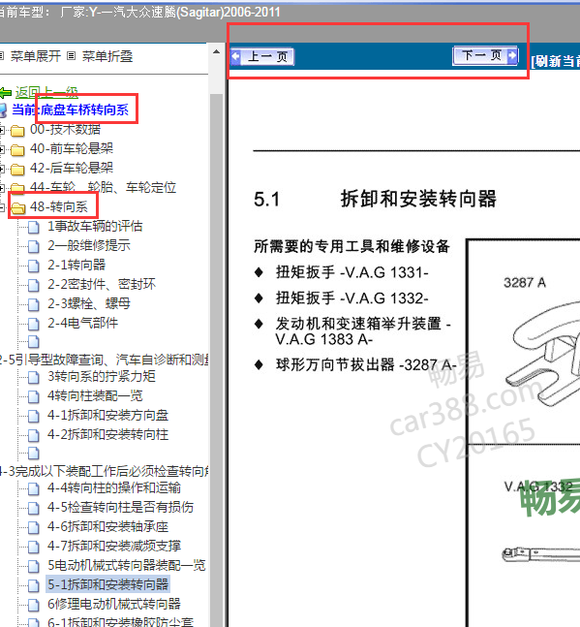The height and width of the screenshot is (627, 580).
Task: Click page icon beside 4-4转向柱的操作和运输
Action: 34,488
